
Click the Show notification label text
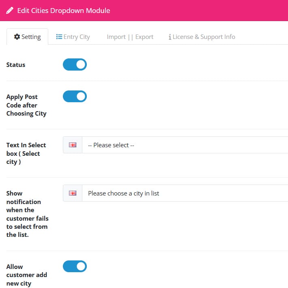(x=27, y=214)
